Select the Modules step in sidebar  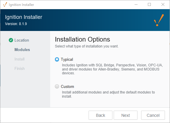(22, 50)
